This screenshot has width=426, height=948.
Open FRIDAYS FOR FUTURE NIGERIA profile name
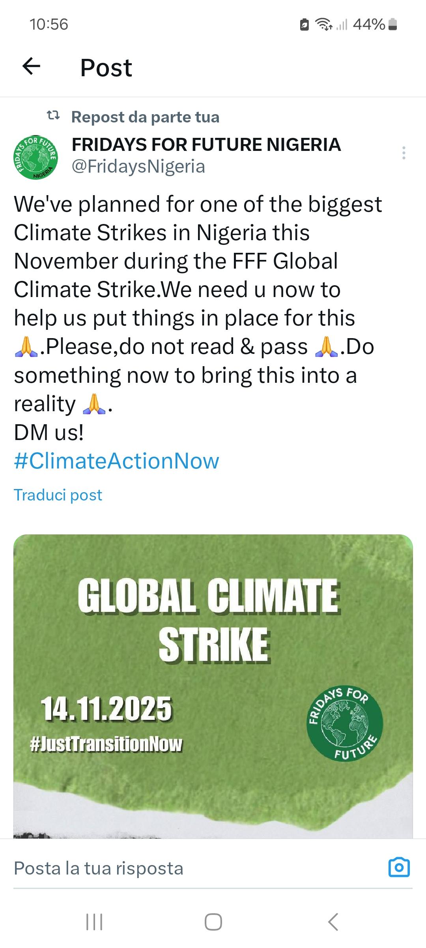point(206,145)
